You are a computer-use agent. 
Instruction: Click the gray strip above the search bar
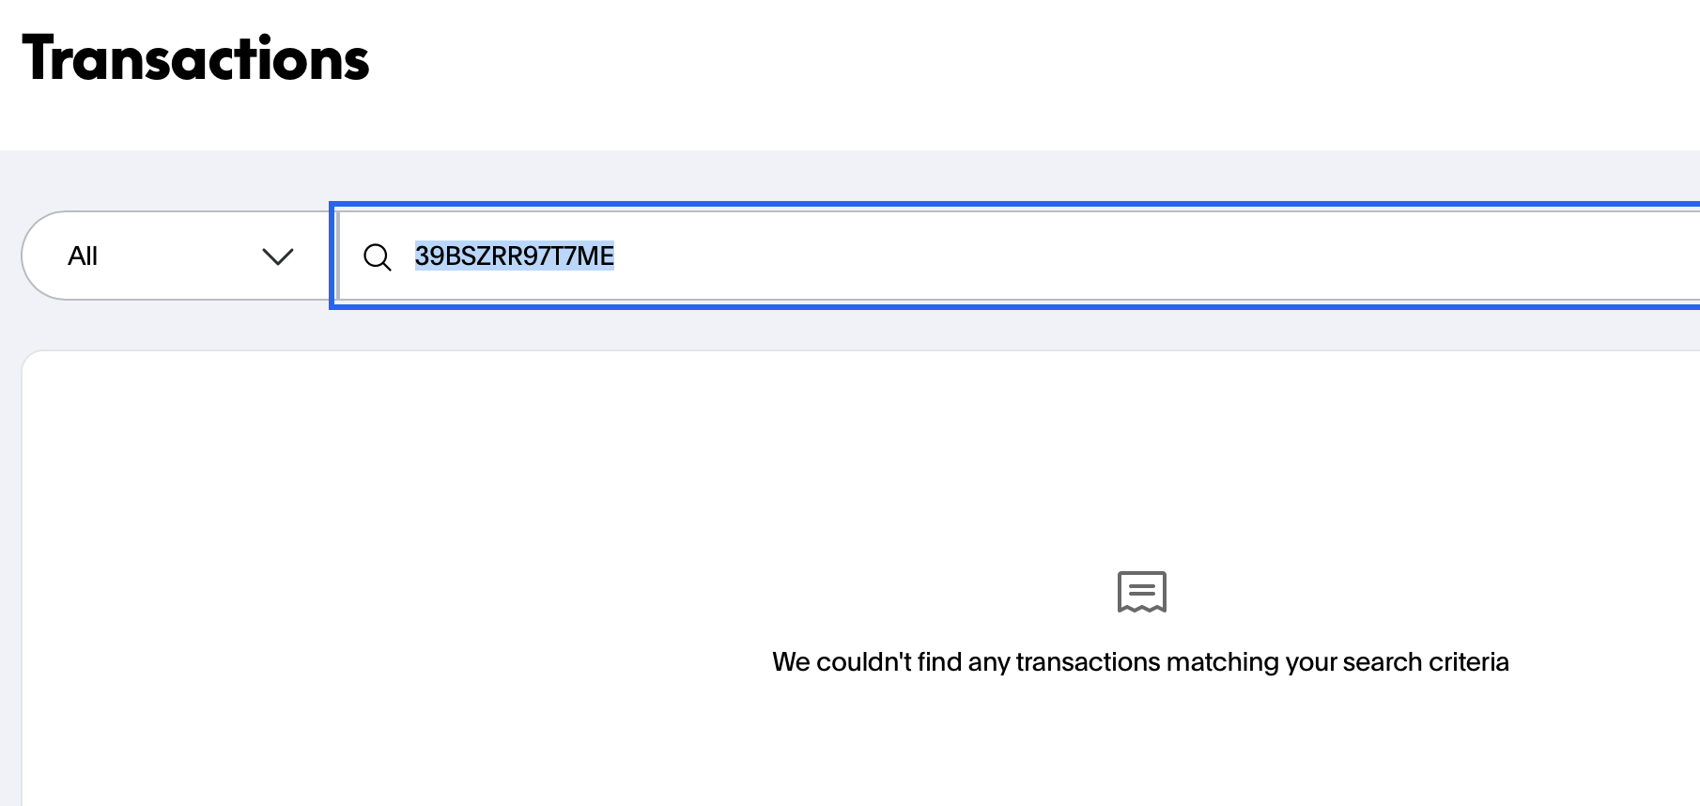(x=845, y=177)
